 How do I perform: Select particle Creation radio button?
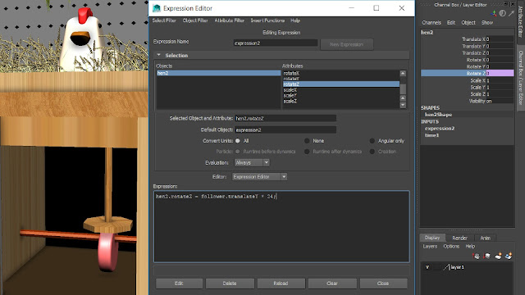[372, 152]
